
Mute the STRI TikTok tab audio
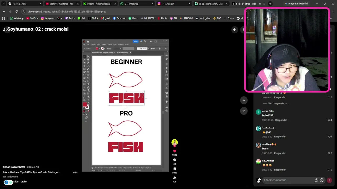coord(260,4)
